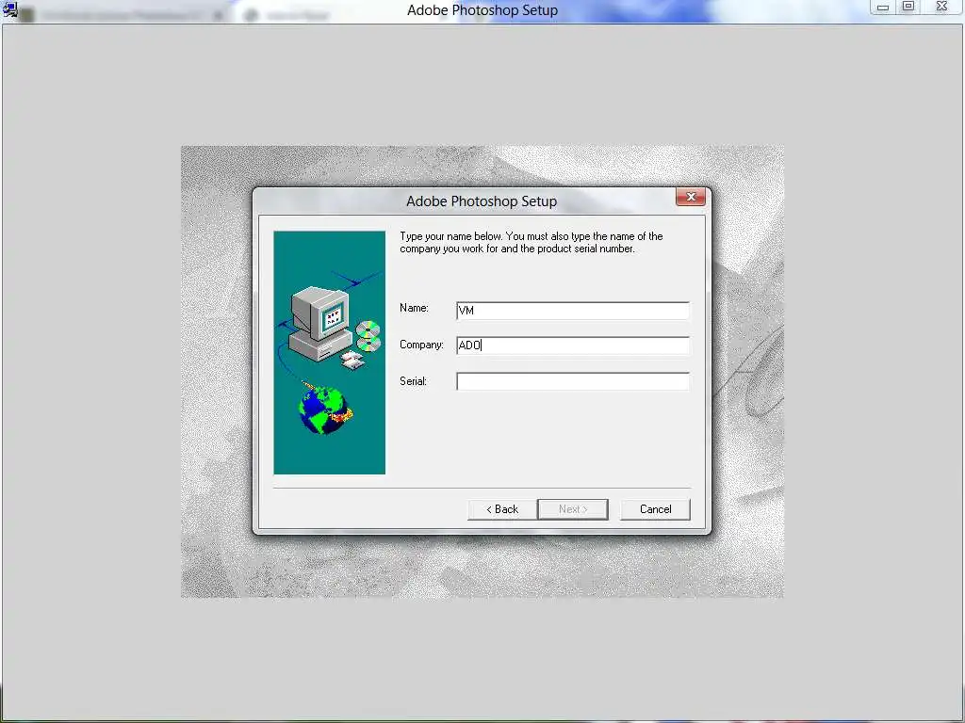Click the instruction text about typing your name
The width and height of the screenshot is (965, 723).
[x=532, y=242]
